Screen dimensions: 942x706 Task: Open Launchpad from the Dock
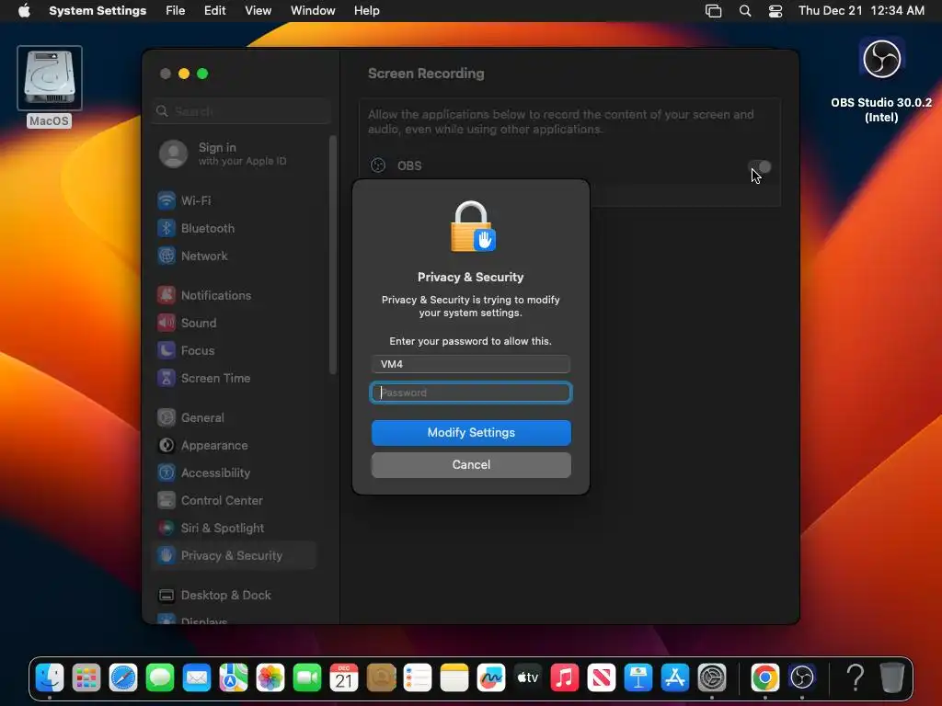point(86,678)
